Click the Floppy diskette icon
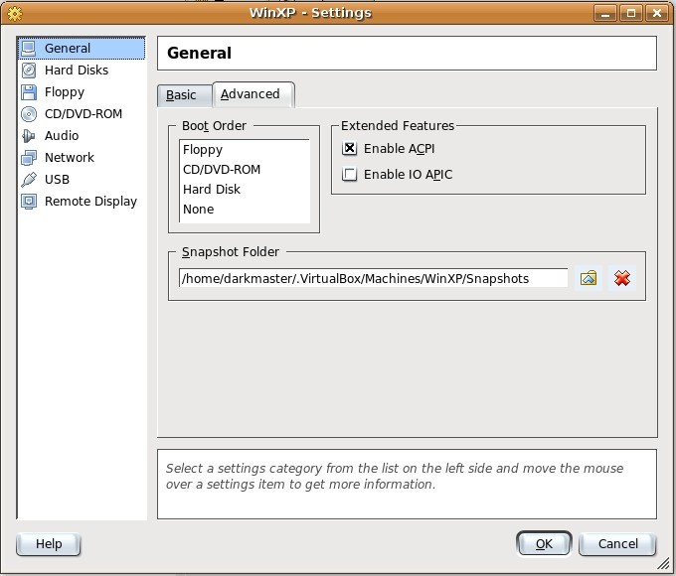Viewport: 676px width, 576px height. point(29,92)
